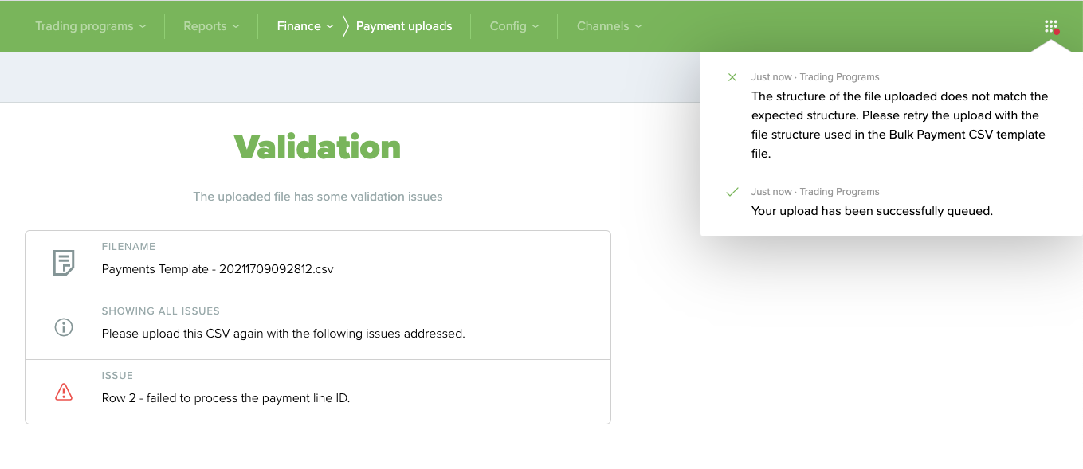The width and height of the screenshot is (1083, 469).
Task: Open the Config menu
Action: [514, 26]
